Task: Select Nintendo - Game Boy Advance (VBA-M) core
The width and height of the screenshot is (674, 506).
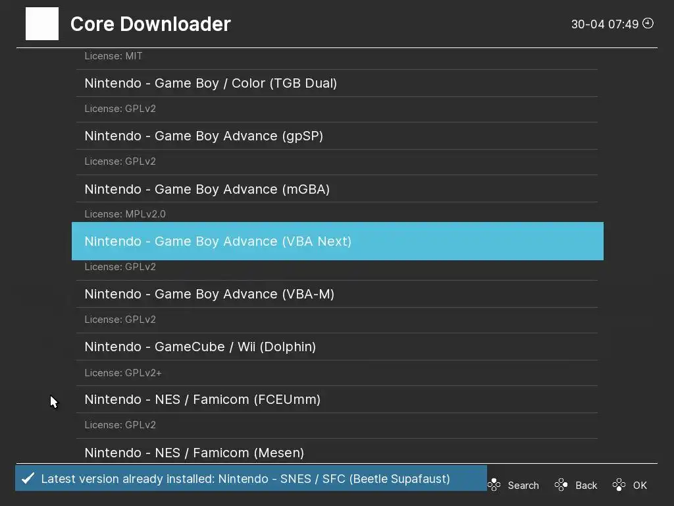Action: [x=337, y=294]
